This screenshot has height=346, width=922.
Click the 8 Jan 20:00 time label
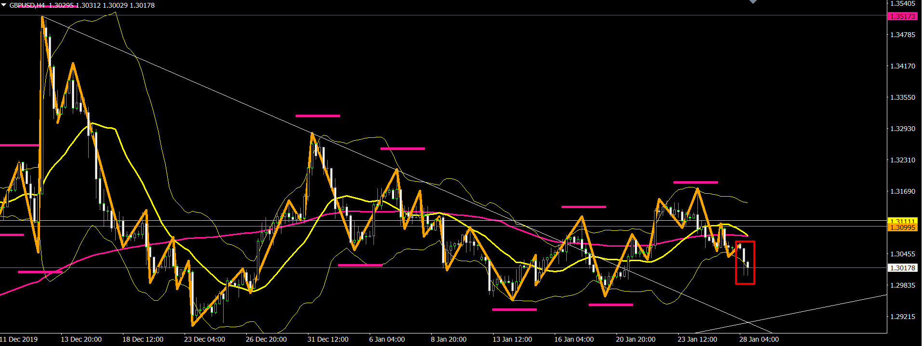point(449,339)
